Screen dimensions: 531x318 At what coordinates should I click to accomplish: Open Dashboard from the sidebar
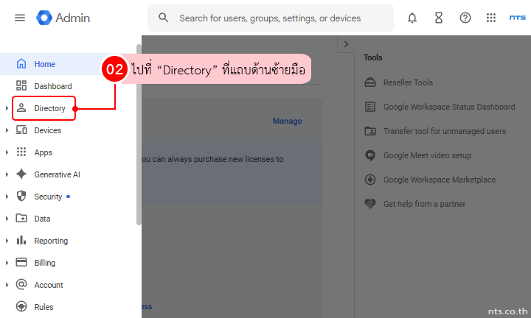[52, 86]
